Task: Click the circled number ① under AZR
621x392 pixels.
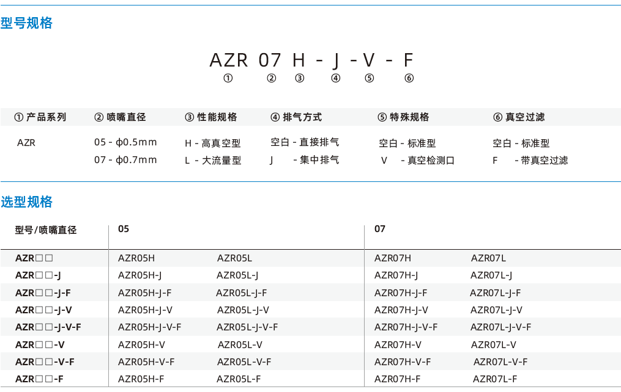Action: pyautogui.click(x=228, y=78)
